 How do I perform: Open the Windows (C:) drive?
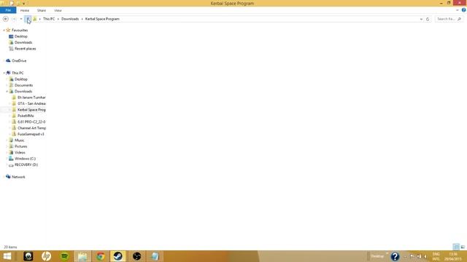[25, 159]
